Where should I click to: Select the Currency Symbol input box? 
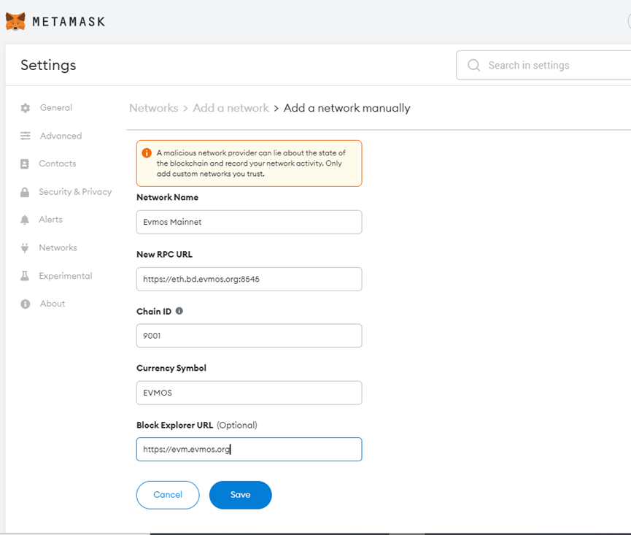tap(249, 393)
